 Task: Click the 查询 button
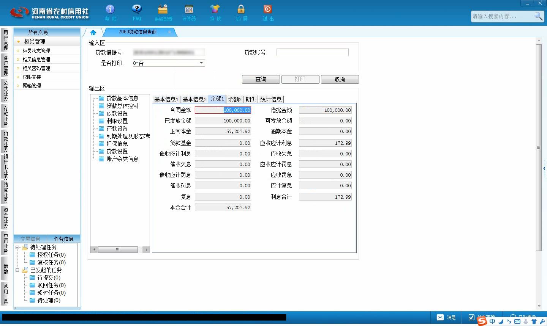(x=261, y=79)
